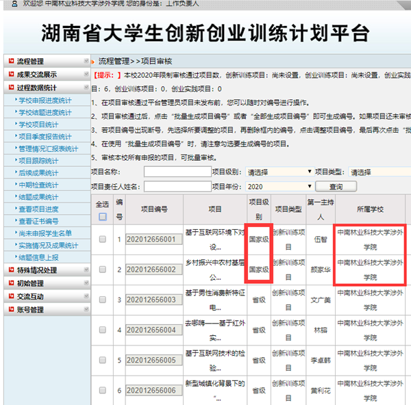Check the row for project 202012656001
411x405 pixels.
[102, 239]
